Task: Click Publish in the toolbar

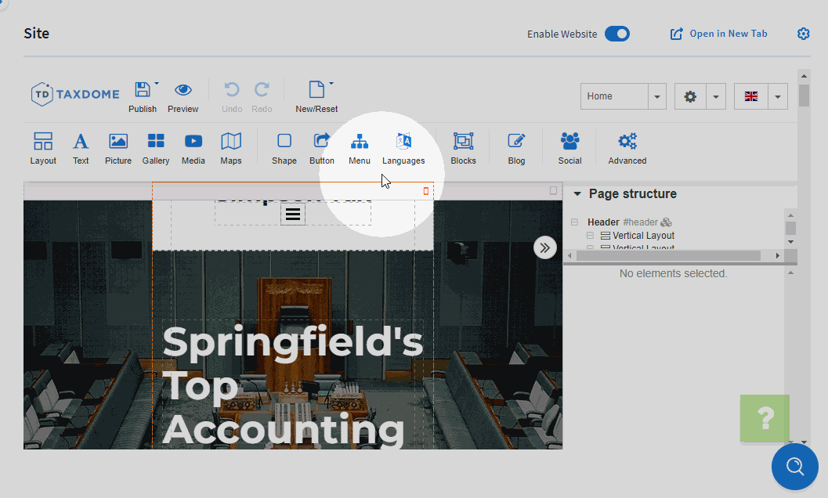Action: [143, 97]
